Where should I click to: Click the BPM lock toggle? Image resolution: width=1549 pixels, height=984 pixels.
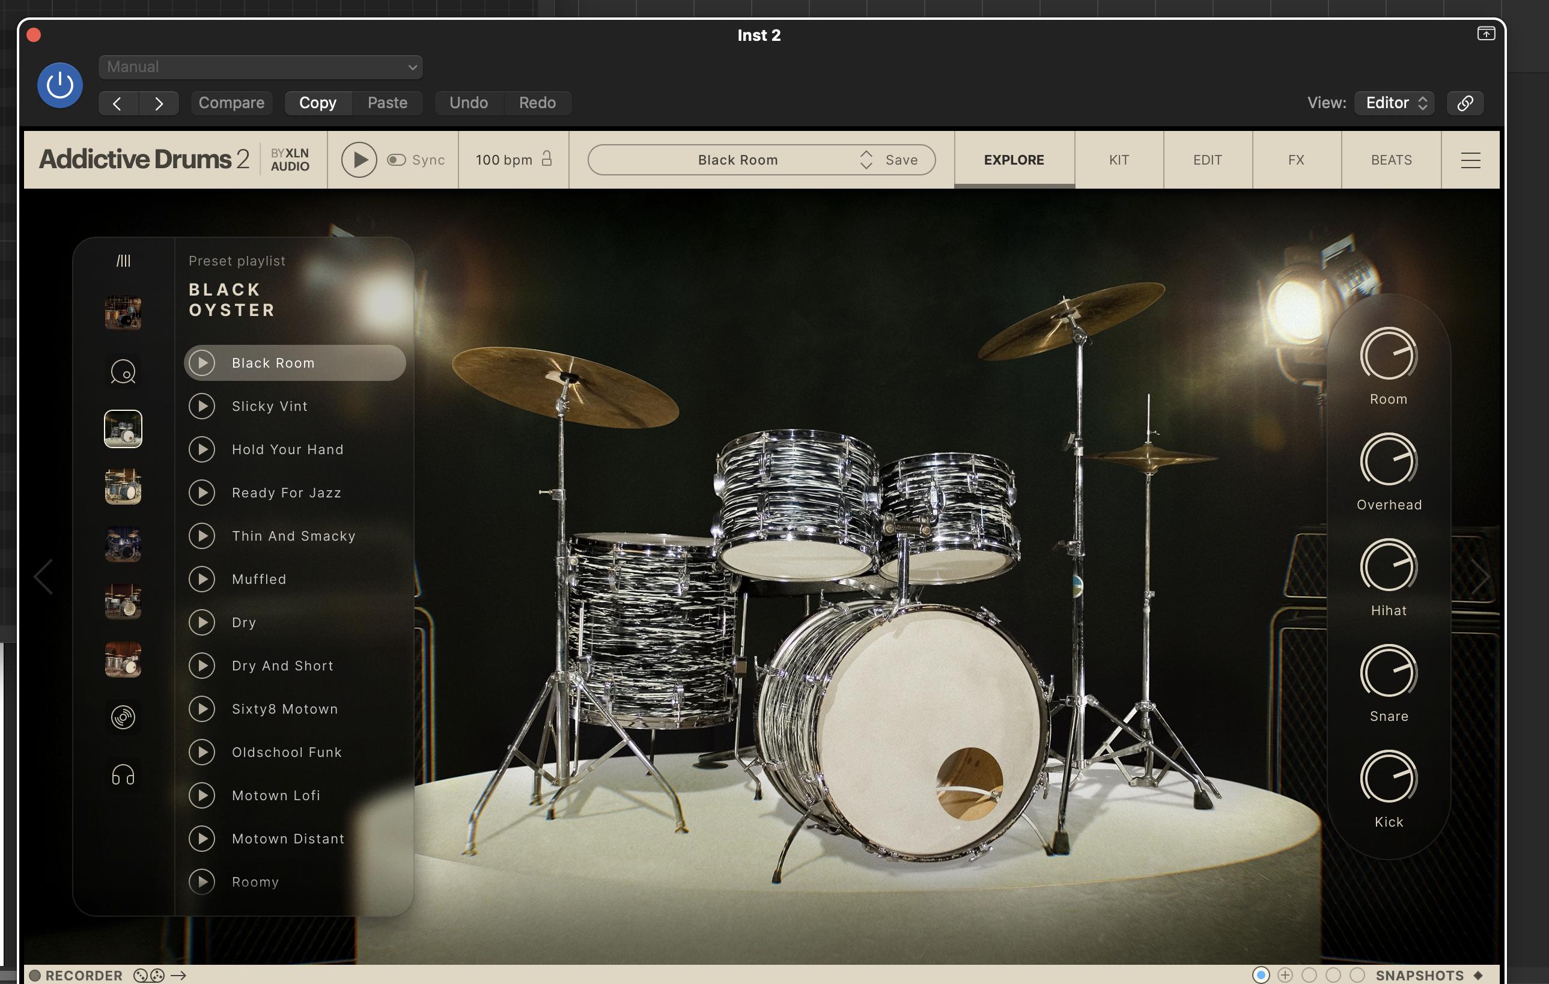point(547,160)
